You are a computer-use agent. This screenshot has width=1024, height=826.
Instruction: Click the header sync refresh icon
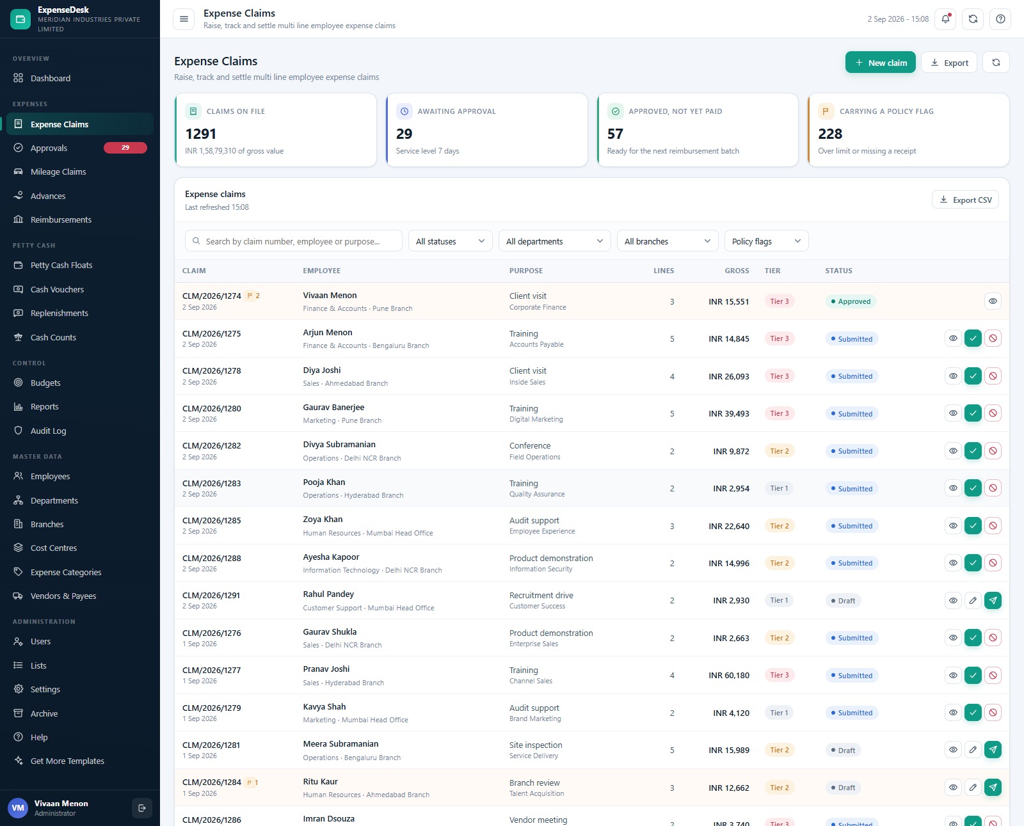click(x=973, y=19)
